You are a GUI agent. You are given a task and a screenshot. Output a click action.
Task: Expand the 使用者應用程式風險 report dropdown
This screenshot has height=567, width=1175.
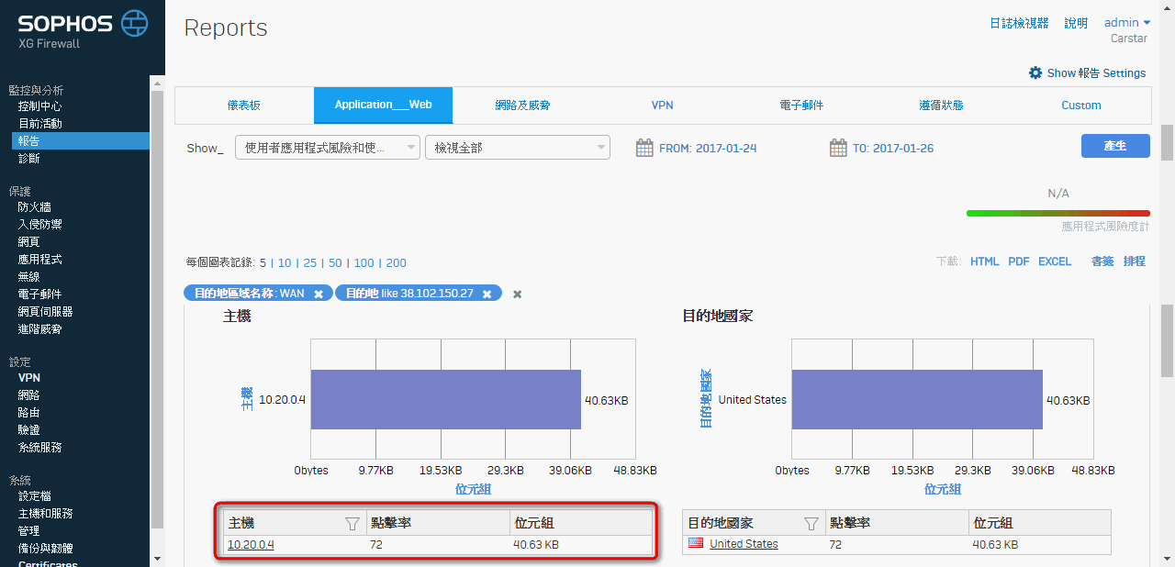(x=327, y=148)
